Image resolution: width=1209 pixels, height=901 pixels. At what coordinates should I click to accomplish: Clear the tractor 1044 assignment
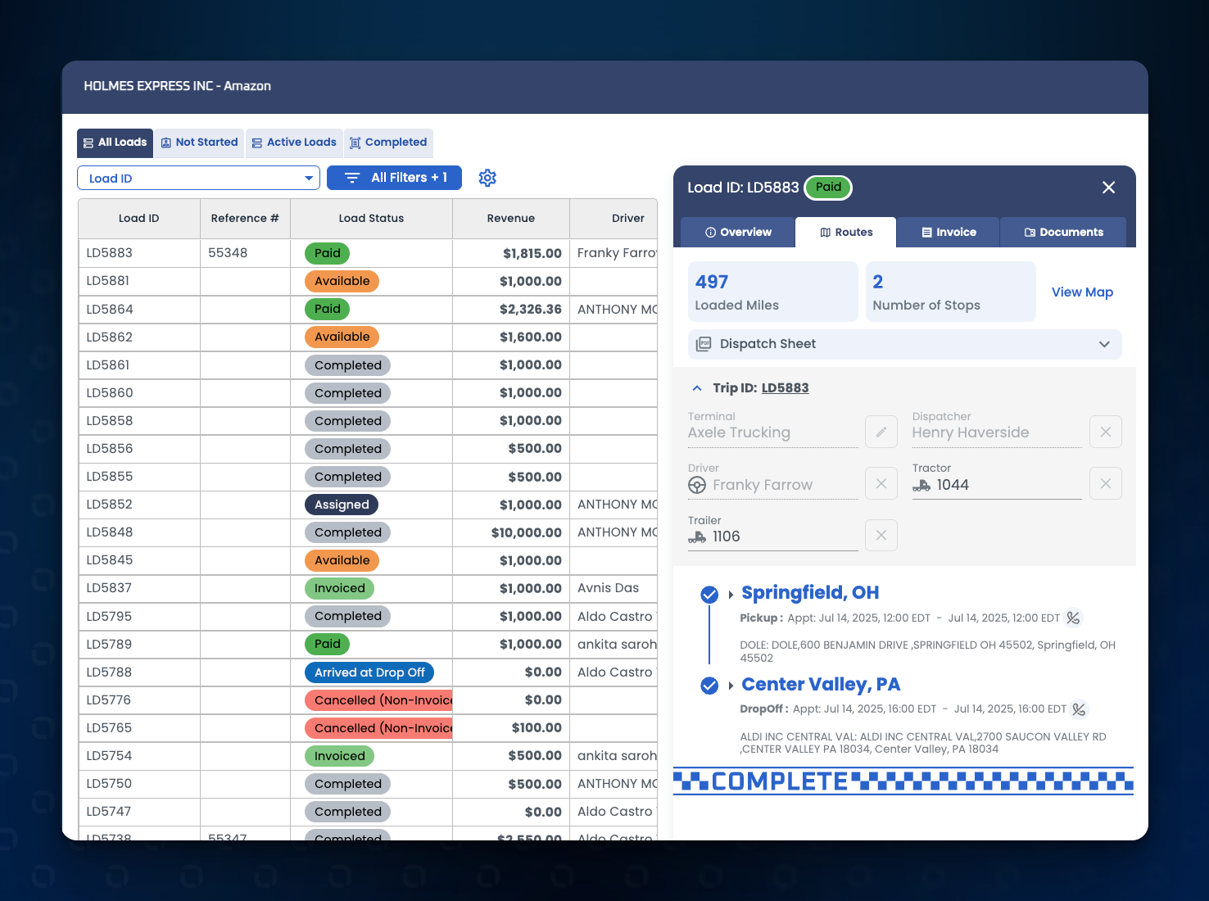pyautogui.click(x=1106, y=483)
